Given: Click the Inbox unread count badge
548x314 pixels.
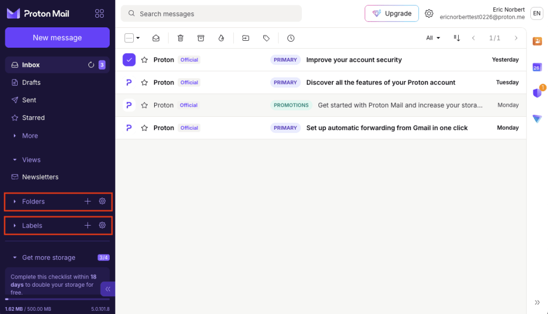Looking at the screenshot, I should tap(102, 65).
